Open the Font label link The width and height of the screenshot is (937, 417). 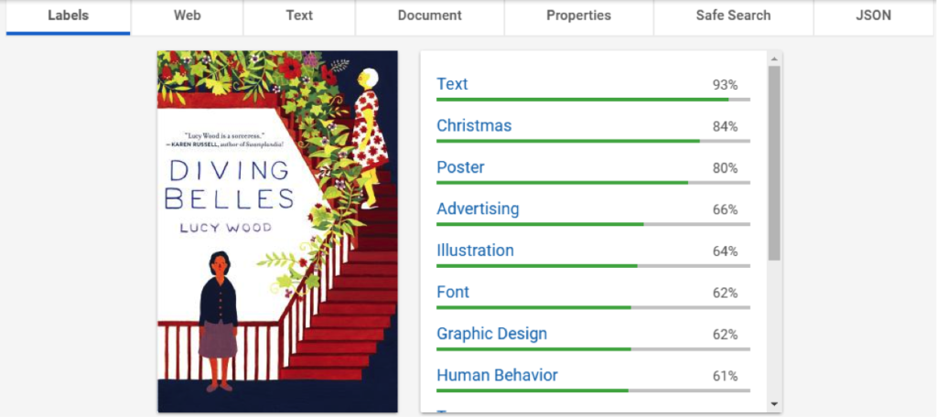453,293
